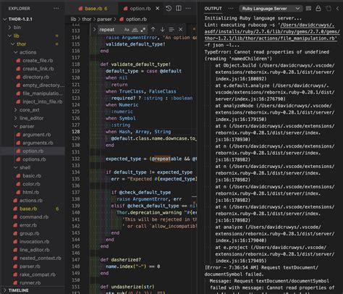
Task: Close the find widget
Action: point(180,30)
